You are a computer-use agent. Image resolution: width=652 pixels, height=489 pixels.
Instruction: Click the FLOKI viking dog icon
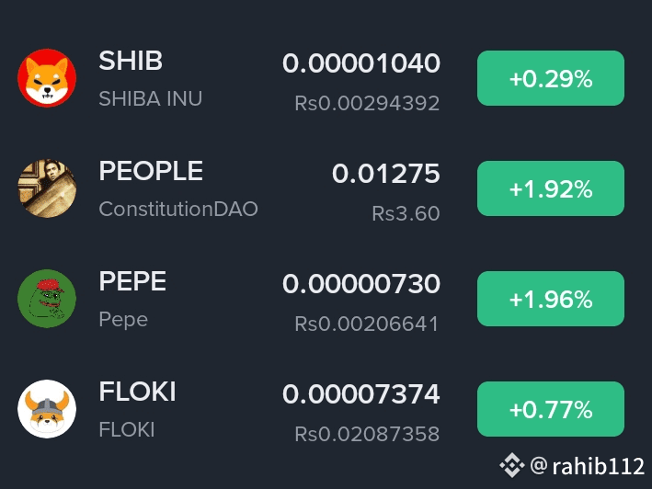(47, 409)
